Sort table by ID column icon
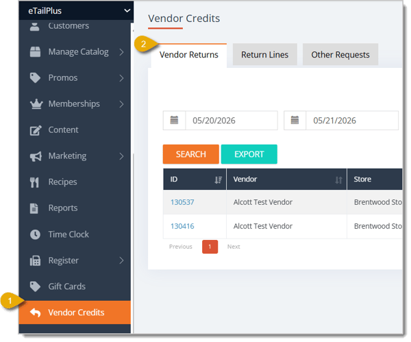 coord(218,180)
